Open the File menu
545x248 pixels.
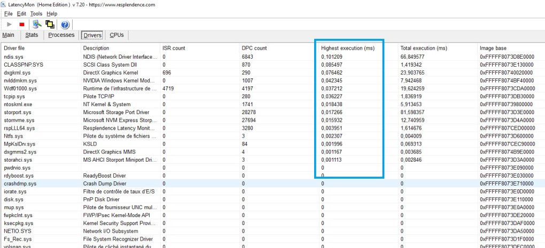click(8, 13)
